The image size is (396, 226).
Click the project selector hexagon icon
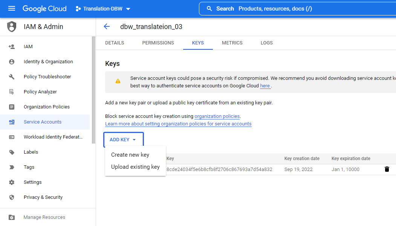[78, 9]
